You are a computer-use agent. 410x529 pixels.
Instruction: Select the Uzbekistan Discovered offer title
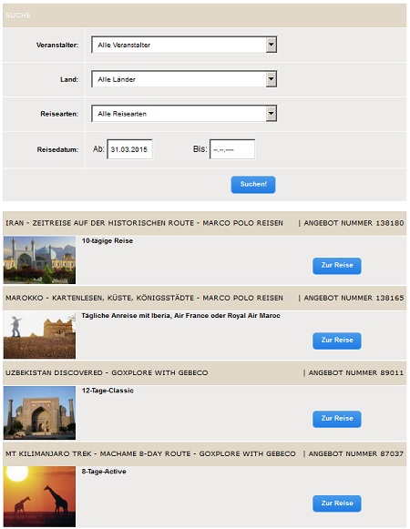click(x=107, y=372)
